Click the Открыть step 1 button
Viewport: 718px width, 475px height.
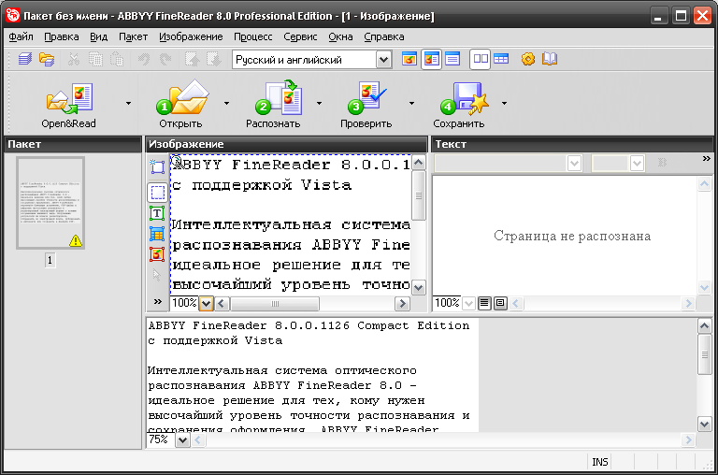pyautogui.click(x=181, y=105)
